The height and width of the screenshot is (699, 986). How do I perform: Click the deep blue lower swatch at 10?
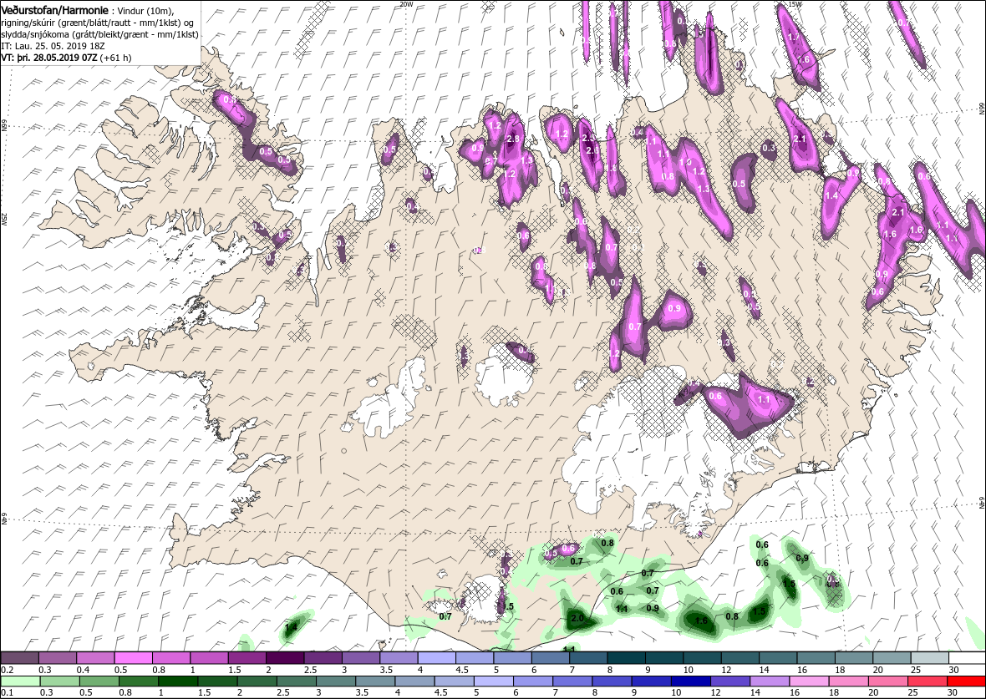[x=690, y=682]
